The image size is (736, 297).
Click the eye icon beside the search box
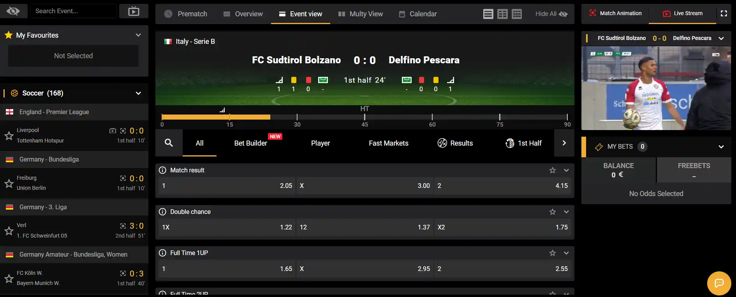click(13, 11)
